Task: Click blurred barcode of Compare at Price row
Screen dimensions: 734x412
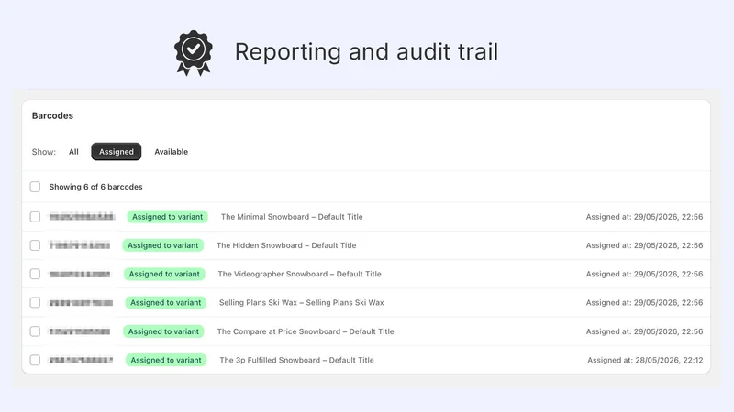Action: coord(80,331)
